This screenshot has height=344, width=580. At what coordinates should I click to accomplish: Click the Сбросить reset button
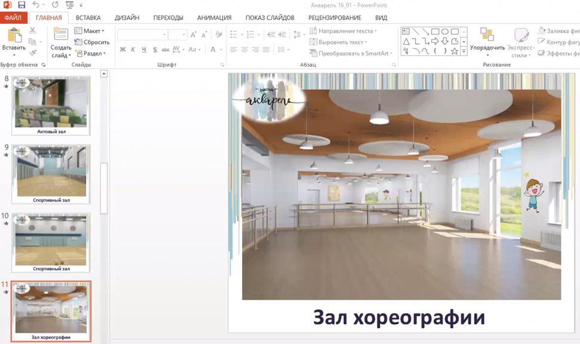(92, 42)
